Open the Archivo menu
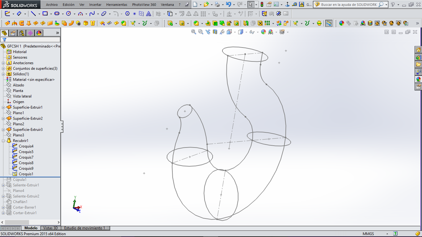 [52, 5]
